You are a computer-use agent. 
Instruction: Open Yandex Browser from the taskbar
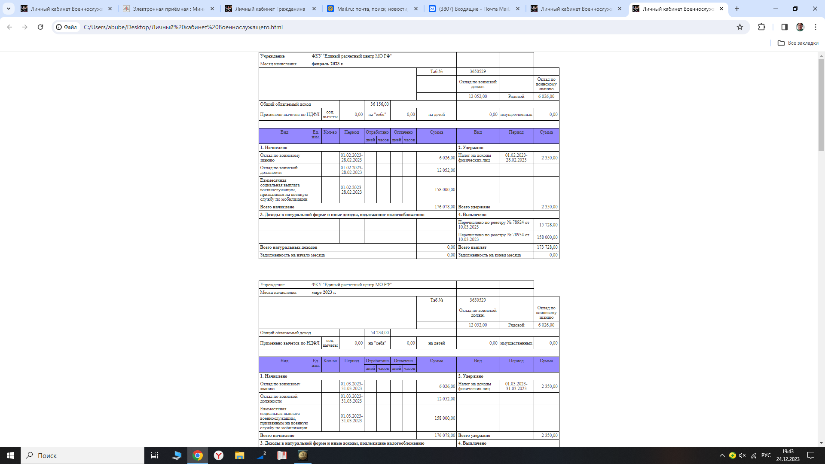pyautogui.click(x=219, y=455)
